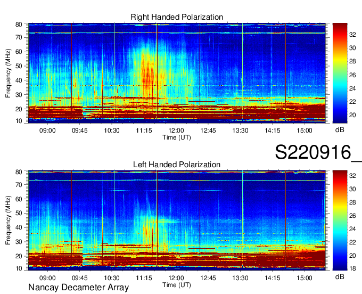Click the 70 frequency tick on bottom plot
The height and width of the screenshot is (294, 362).
pyautogui.click(x=19, y=184)
